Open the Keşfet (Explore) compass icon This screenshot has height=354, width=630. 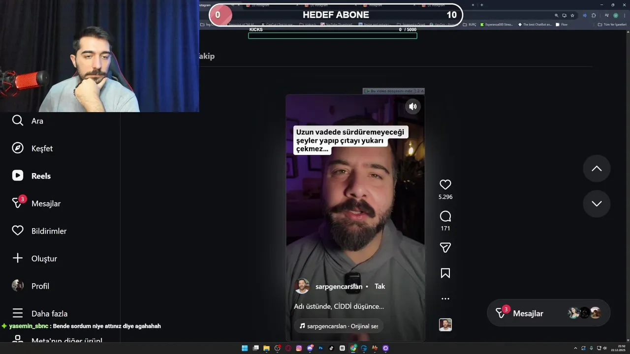[x=18, y=148]
